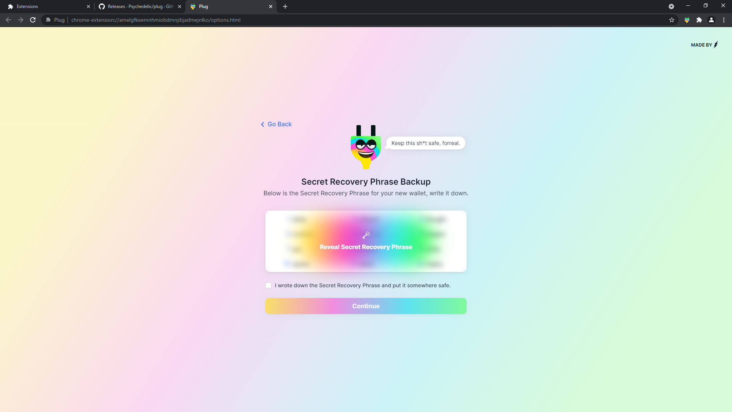Close the Plug tab
Screen dimensions: 732x412
[x=271, y=6]
